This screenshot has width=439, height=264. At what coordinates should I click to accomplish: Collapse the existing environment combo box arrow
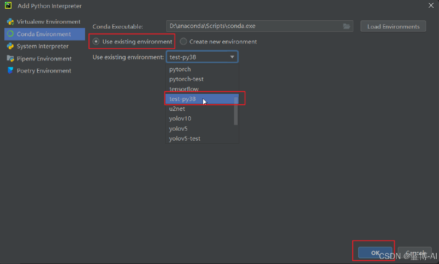click(x=232, y=57)
